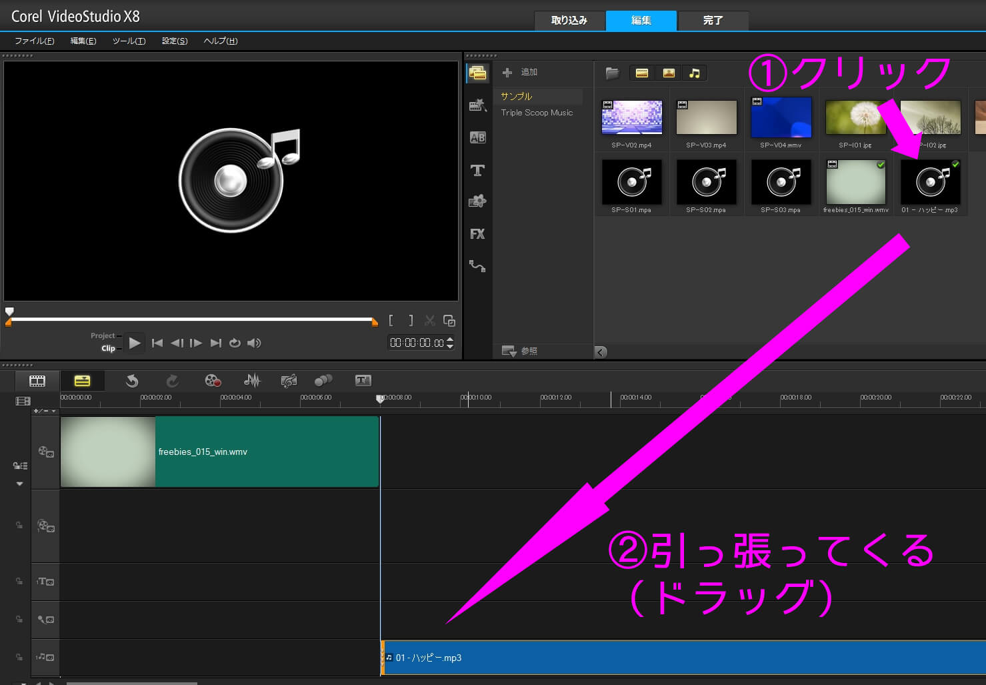Switch to the 完了 tab
This screenshot has height=685, width=986.
(x=713, y=21)
